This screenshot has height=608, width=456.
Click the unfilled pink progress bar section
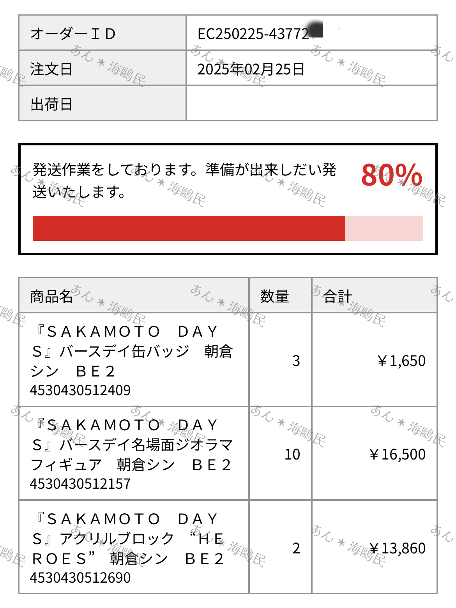(384, 228)
